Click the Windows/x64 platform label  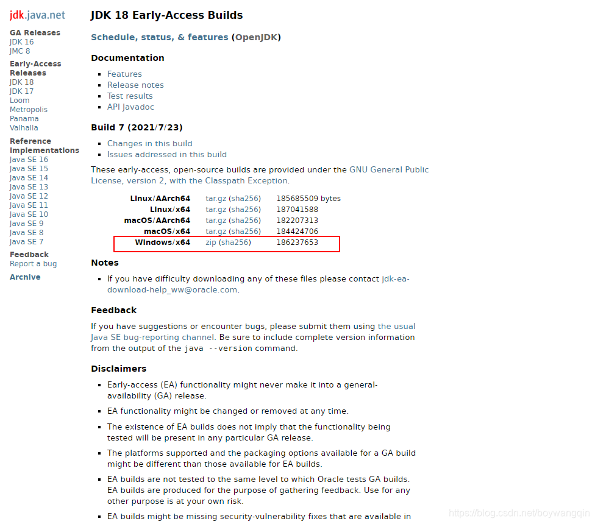[162, 243]
